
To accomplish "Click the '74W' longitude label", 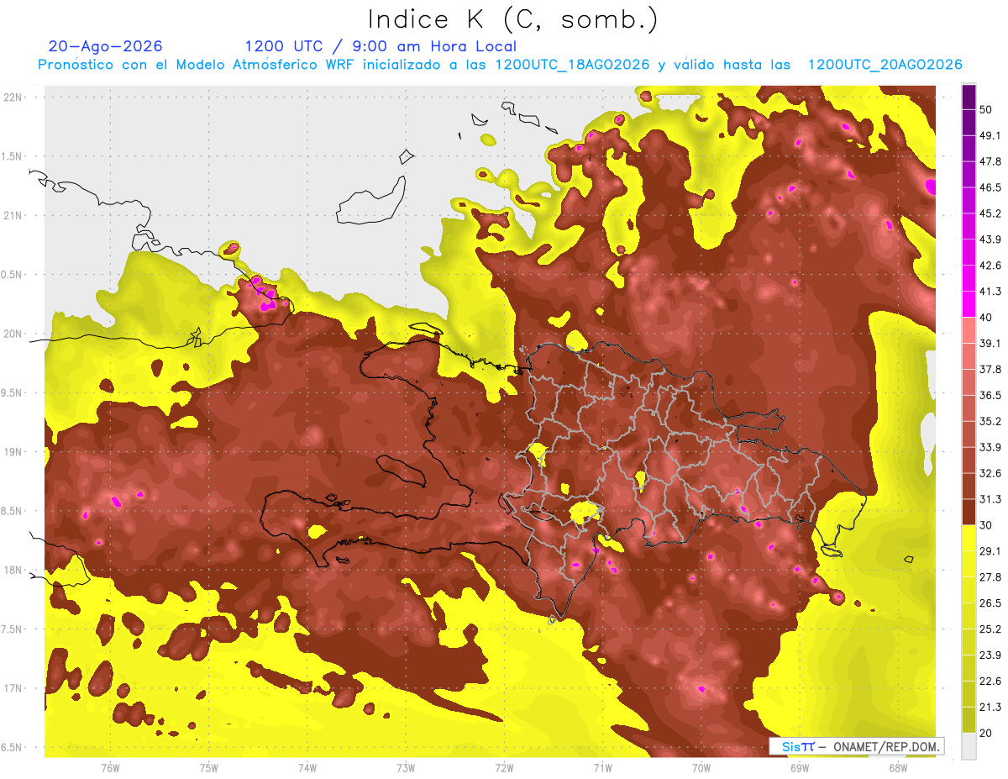I will 307,767.
